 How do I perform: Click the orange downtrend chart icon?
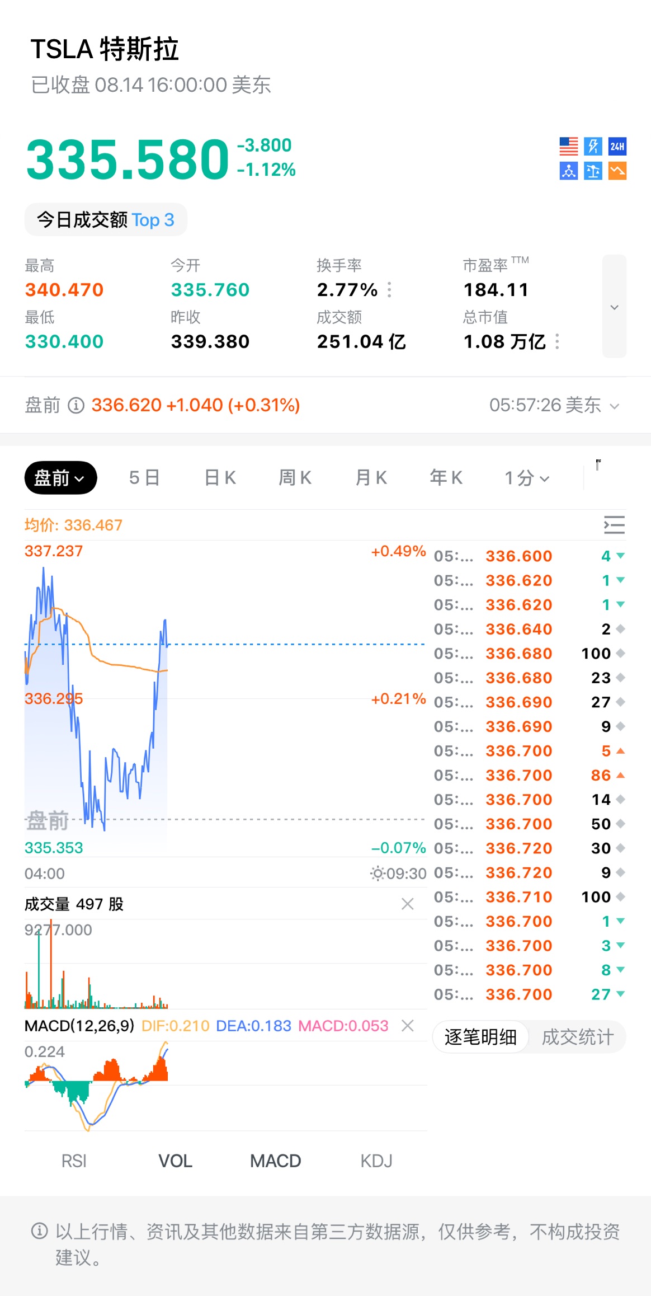(x=617, y=171)
